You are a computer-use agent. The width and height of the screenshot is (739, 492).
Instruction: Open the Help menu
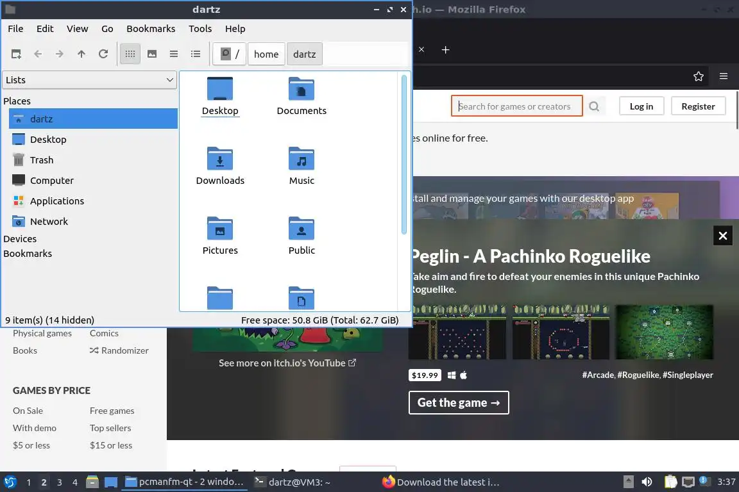235,29
